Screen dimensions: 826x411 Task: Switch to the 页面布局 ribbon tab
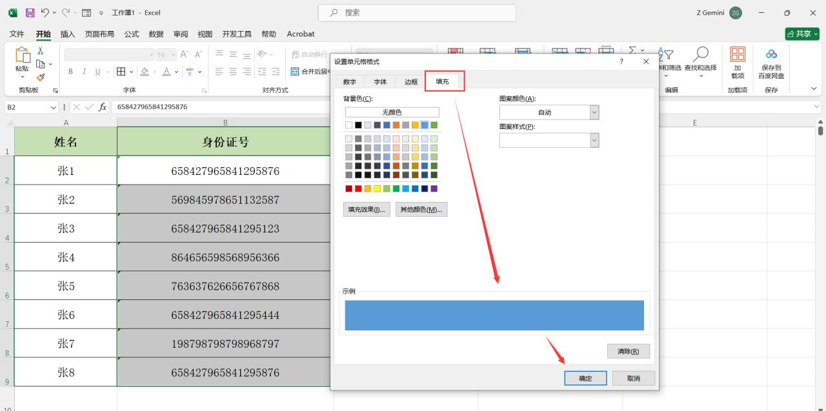tap(99, 34)
